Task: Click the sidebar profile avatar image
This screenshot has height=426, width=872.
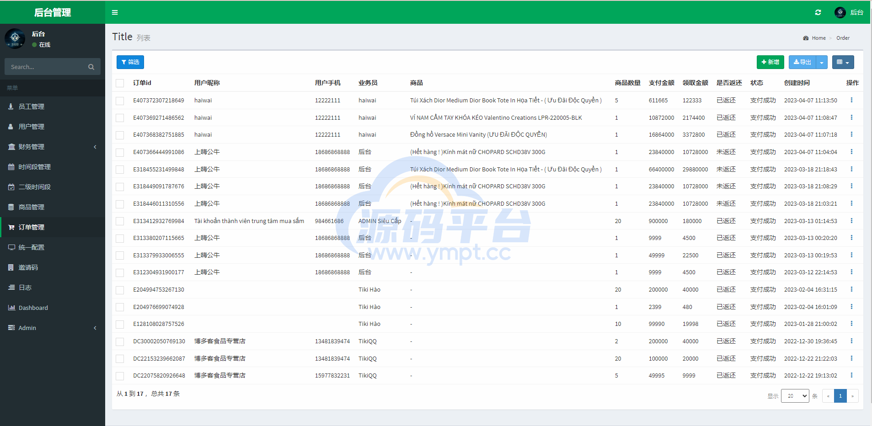Action: (x=15, y=38)
